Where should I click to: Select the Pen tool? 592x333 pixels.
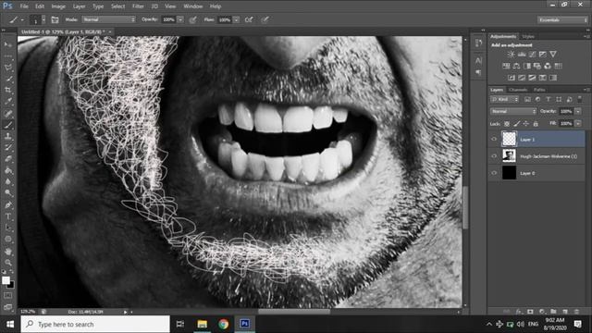8,205
